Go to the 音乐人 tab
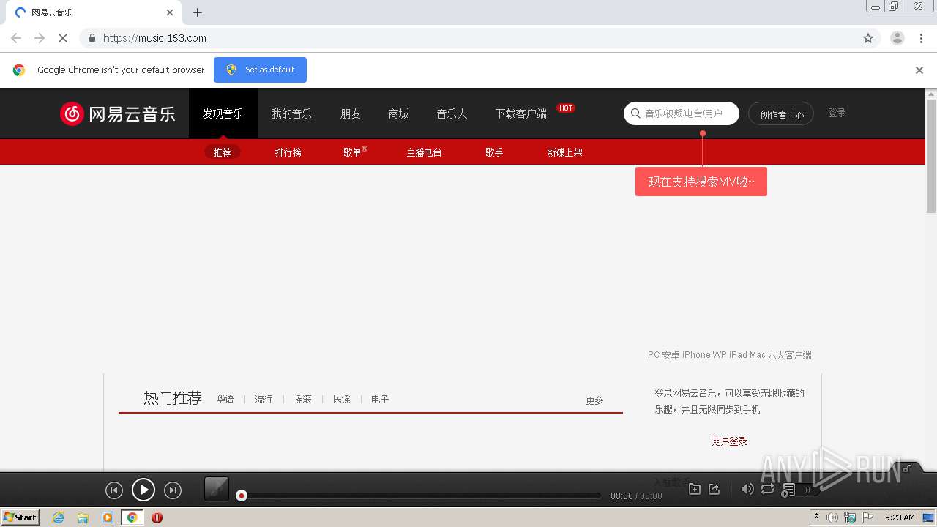937x527 pixels. pyautogui.click(x=452, y=113)
